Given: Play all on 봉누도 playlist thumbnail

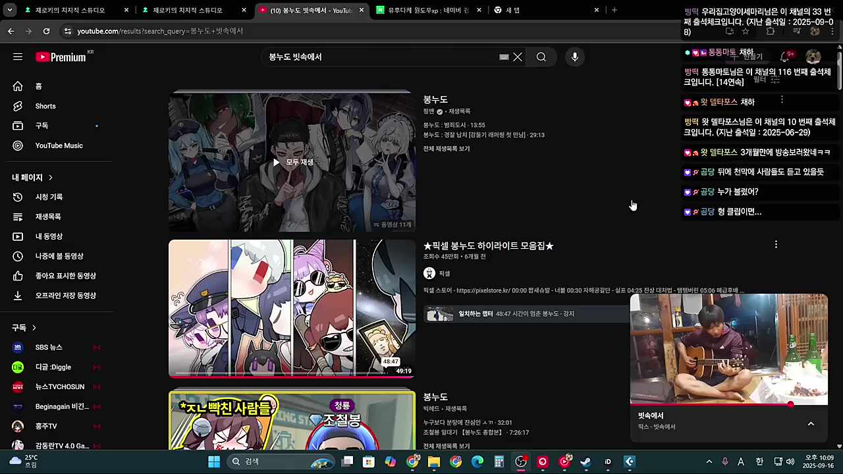Looking at the screenshot, I should pos(292,162).
